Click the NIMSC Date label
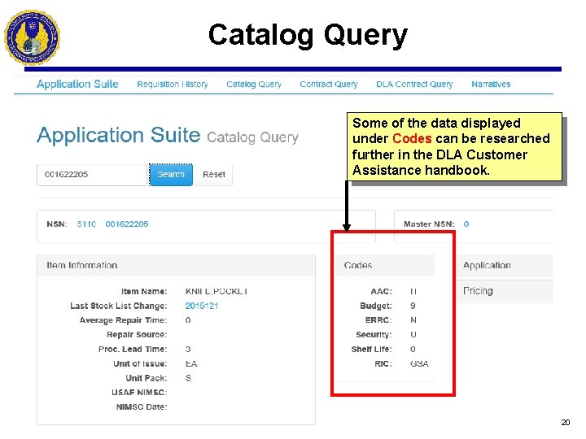Image resolution: width=586 pixels, height=439 pixels. [x=142, y=407]
